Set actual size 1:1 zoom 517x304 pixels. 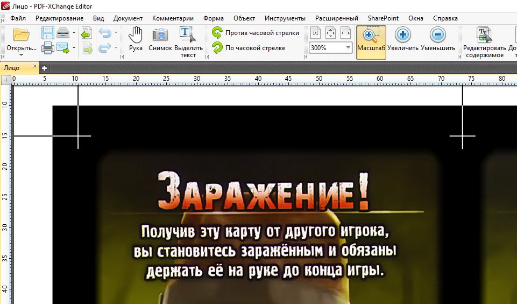(x=316, y=33)
